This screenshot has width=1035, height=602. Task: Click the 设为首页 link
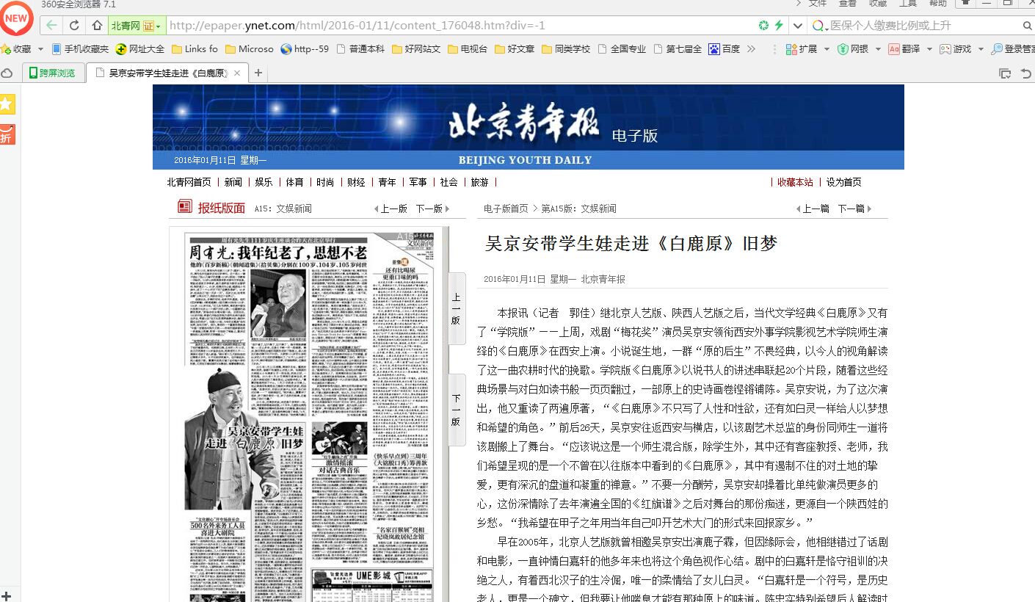pyautogui.click(x=844, y=182)
